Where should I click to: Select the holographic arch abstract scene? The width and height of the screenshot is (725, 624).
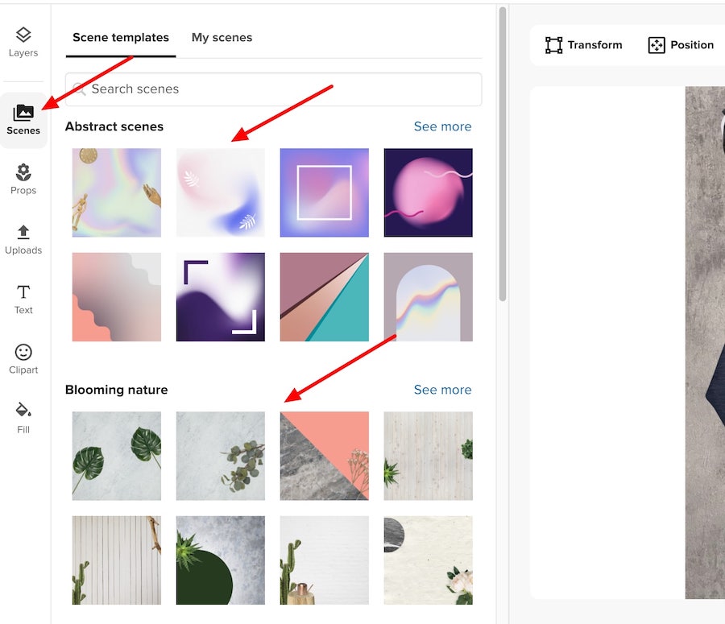tap(429, 297)
